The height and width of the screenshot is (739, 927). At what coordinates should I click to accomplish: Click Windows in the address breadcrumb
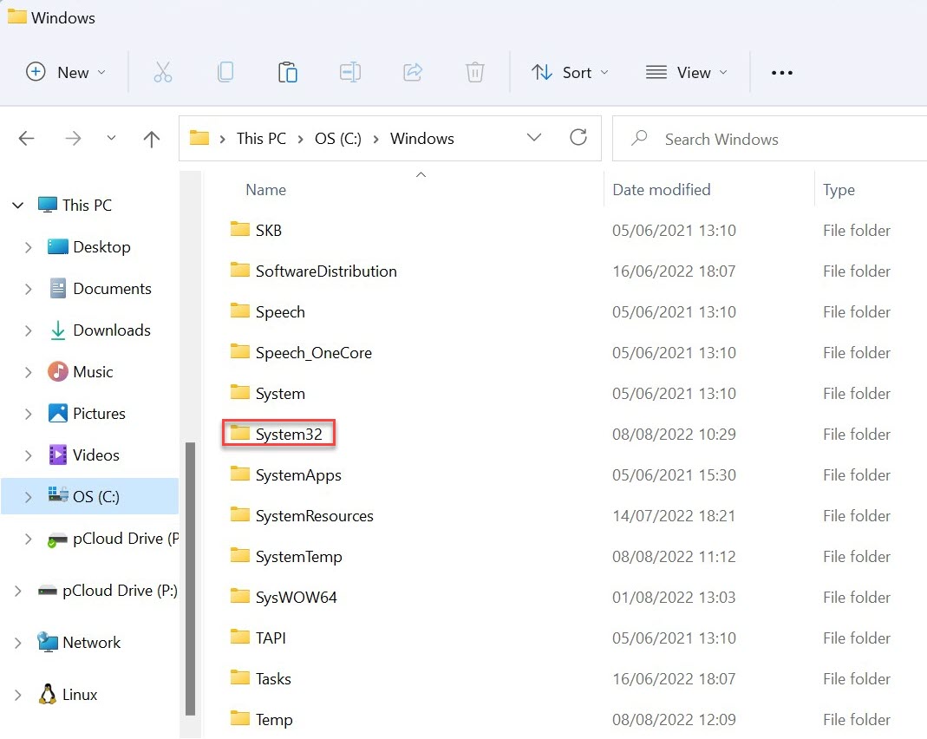(422, 138)
